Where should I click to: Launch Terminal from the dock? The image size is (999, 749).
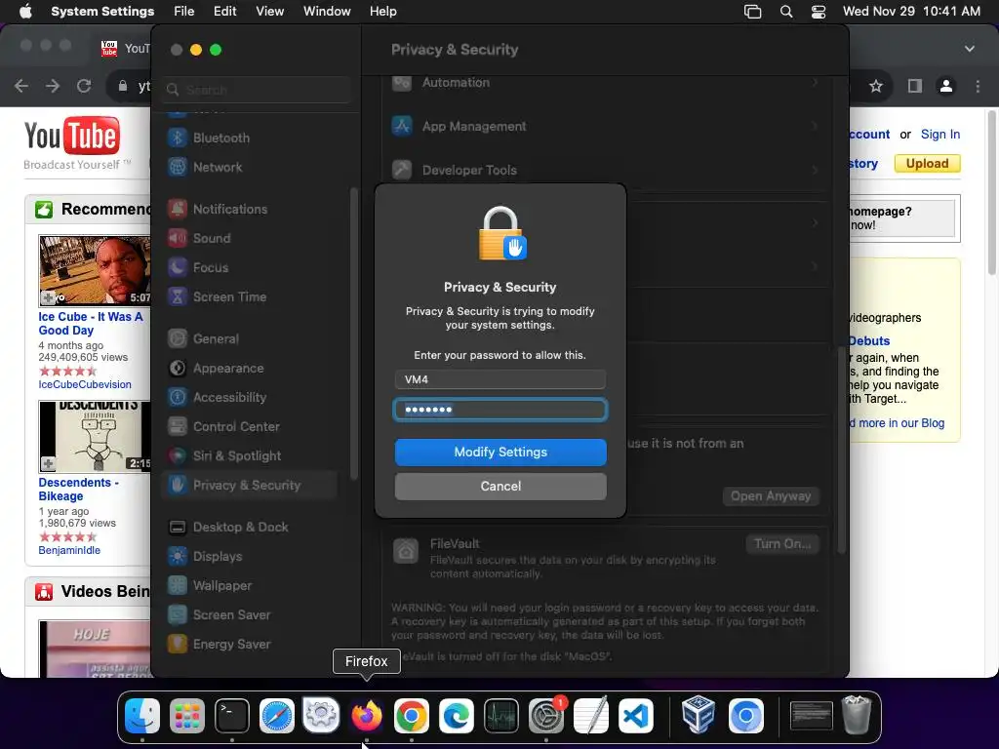tap(232, 715)
